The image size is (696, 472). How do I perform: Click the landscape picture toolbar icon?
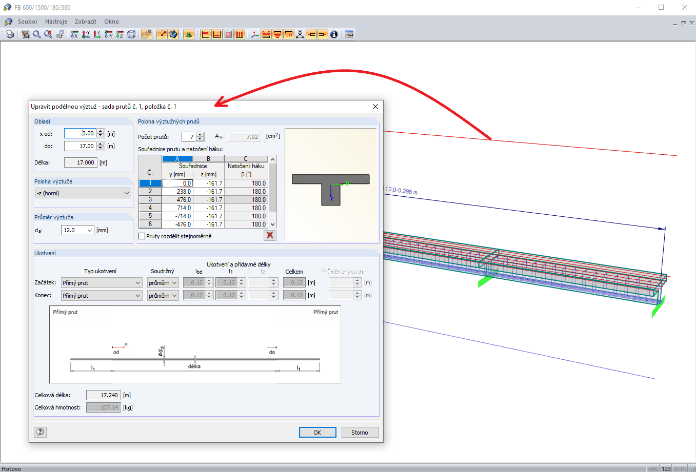(x=349, y=34)
